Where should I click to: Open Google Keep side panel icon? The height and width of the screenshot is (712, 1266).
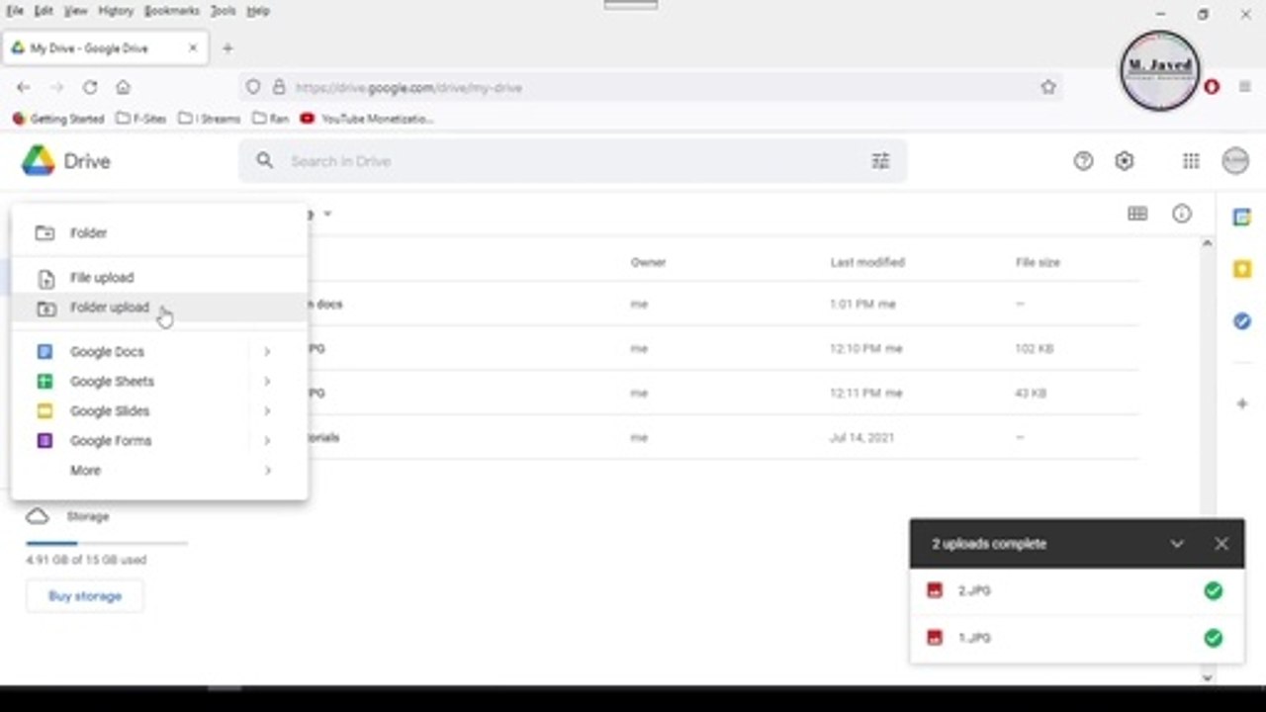(1242, 269)
